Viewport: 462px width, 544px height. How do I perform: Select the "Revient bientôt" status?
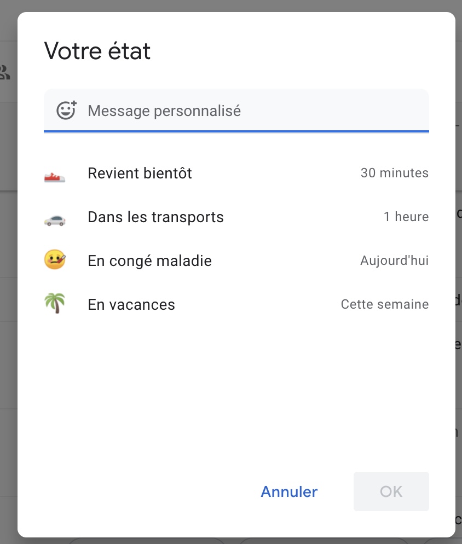click(140, 174)
